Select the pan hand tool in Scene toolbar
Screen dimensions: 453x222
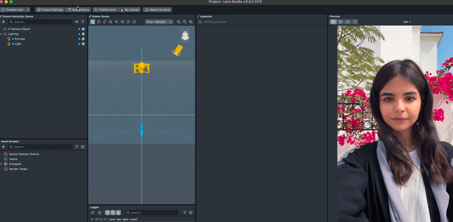pyautogui.click(x=99, y=22)
